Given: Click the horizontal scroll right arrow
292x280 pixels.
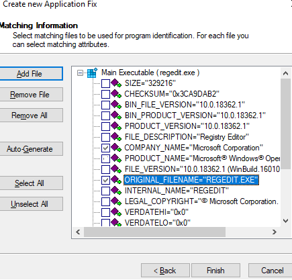Looking at the screenshot, I should 275,232.
